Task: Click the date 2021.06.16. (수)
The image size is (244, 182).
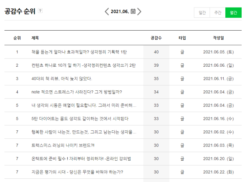Action: (x=218, y=119)
